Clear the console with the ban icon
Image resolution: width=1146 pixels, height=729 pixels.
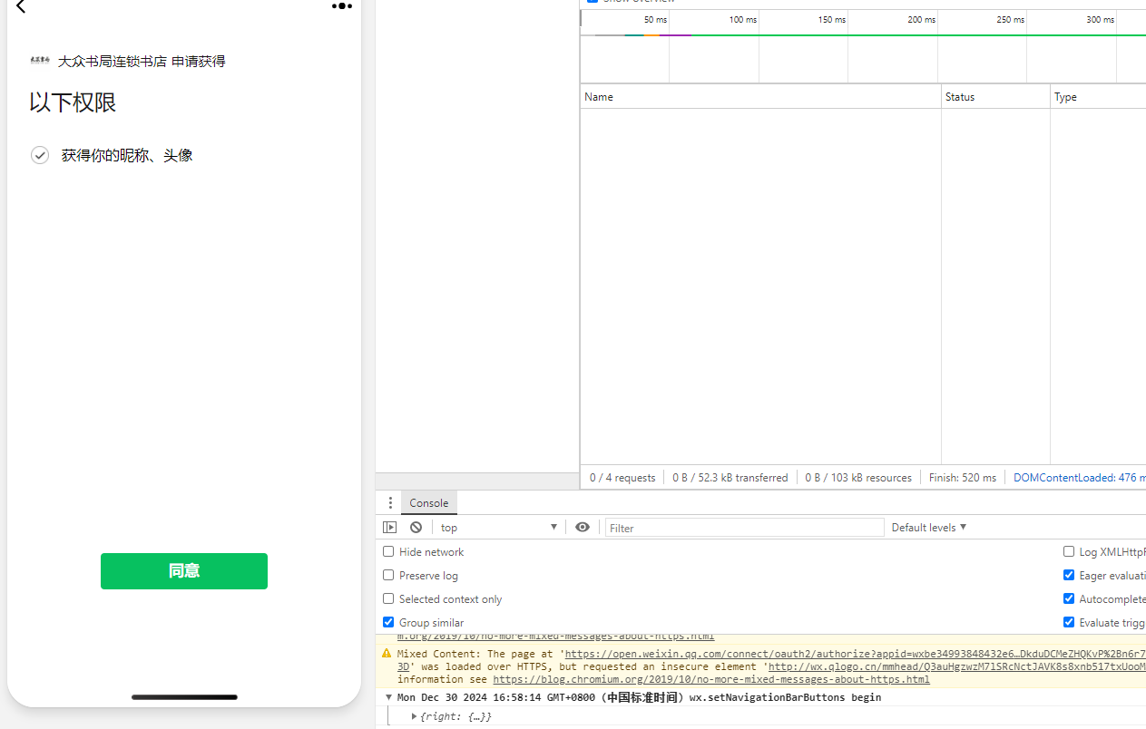[416, 528]
